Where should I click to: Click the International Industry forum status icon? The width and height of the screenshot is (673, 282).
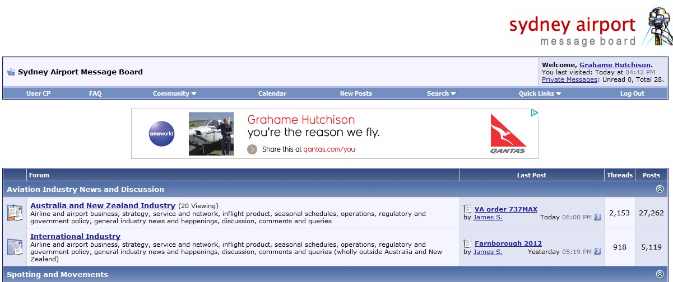click(14, 247)
